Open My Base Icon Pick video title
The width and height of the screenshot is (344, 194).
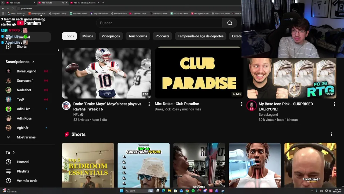pos(286,106)
